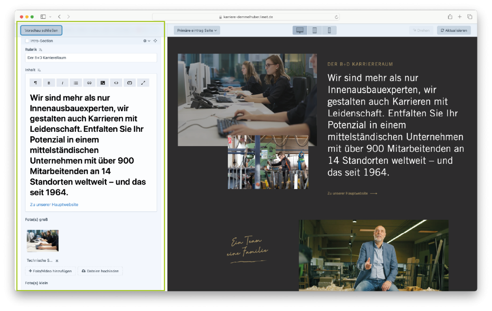Click DER B+D KARRIERERAUM heading in preview

(x=360, y=64)
